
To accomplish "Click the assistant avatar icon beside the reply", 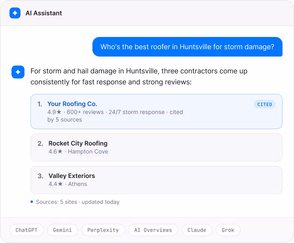I will 18,72.
